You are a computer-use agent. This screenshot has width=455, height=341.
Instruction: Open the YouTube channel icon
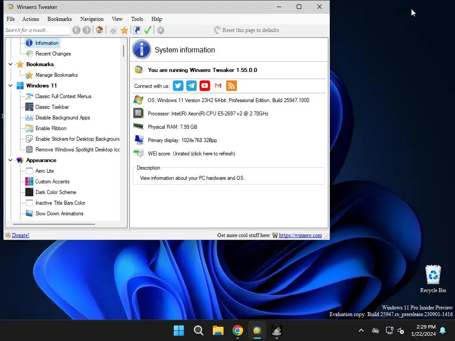coord(205,86)
